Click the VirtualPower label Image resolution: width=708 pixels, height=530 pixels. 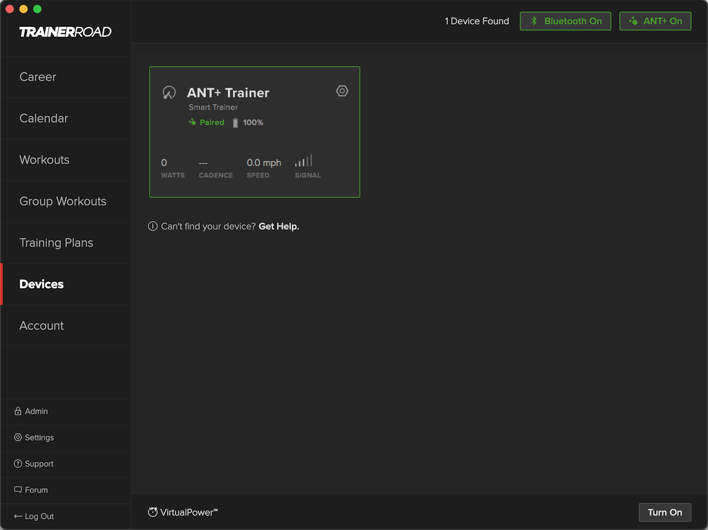point(189,513)
